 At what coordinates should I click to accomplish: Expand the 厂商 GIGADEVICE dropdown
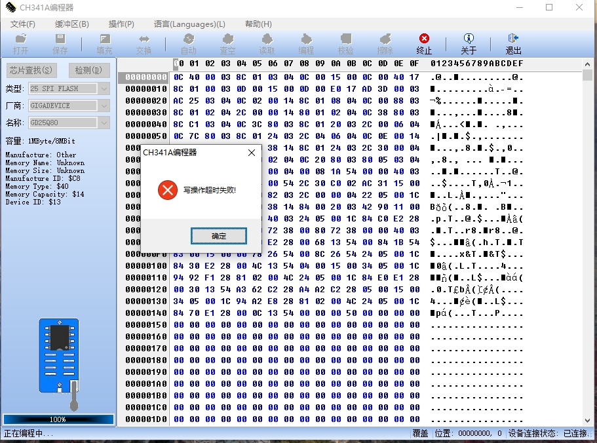click(x=104, y=106)
